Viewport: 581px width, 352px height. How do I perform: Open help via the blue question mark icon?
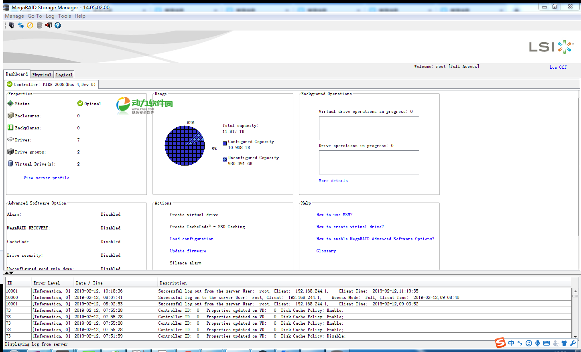coord(58,25)
